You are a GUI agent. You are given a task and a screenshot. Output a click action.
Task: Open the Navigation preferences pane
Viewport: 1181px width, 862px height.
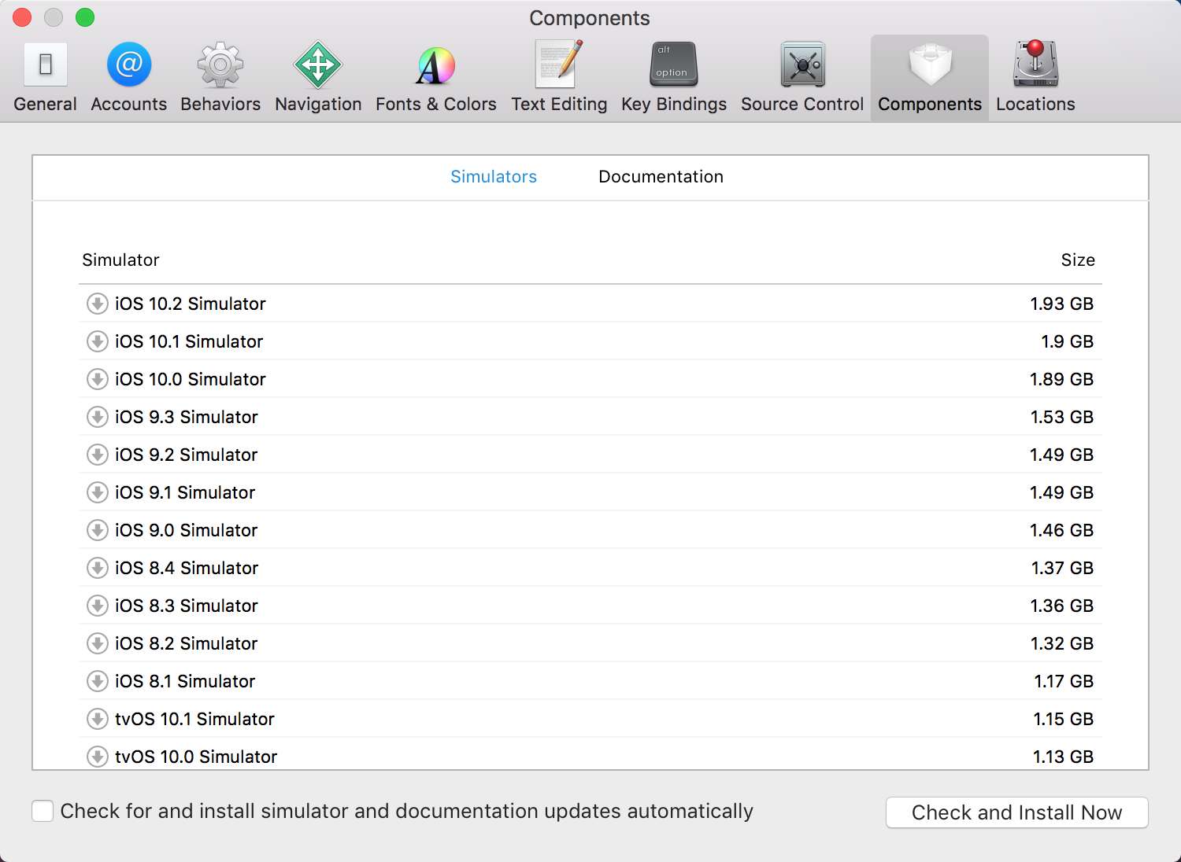click(x=318, y=77)
